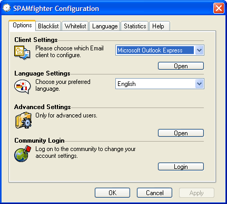
Task: Click 'Only for advanced users.' text
Action: [66, 115]
